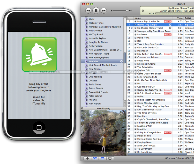Image resolution: width=194 pixels, height=164 pixels.
Task: Sort by the Time column header
Action: pos(178,18)
